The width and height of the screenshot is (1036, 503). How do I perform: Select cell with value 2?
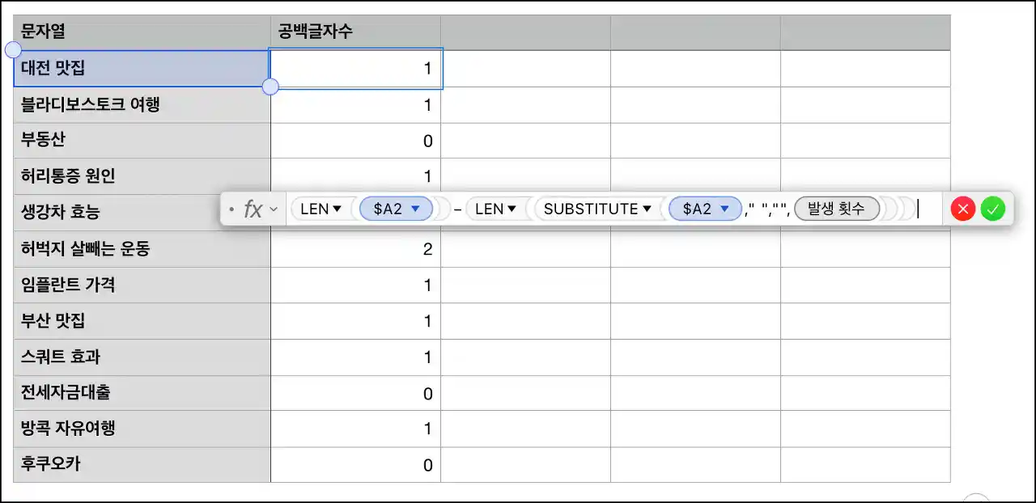(x=355, y=249)
